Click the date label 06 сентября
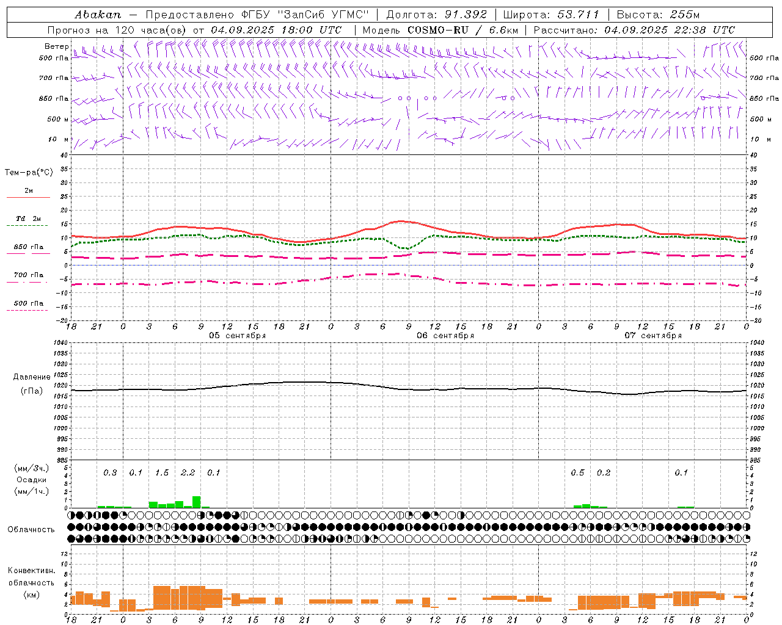Image resolution: width=782 pixels, height=625 pixels. [x=445, y=336]
